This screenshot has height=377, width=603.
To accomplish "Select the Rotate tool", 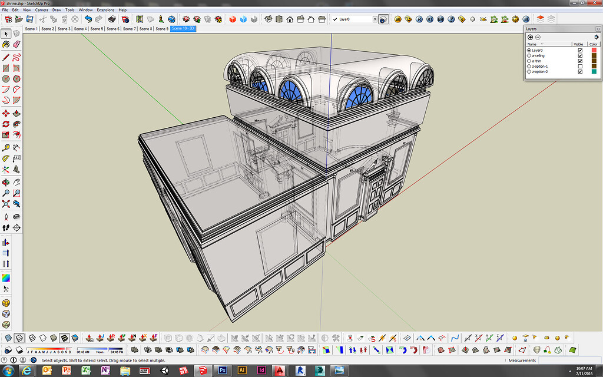I will pos(6,124).
